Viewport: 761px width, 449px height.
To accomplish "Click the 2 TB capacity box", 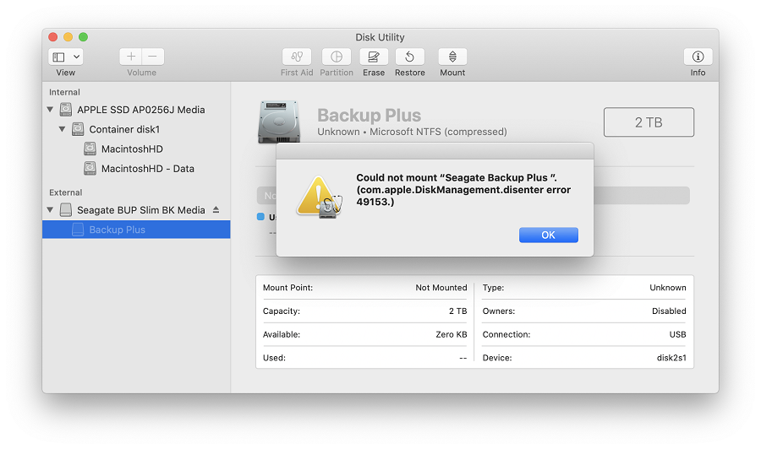I will [x=649, y=122].
